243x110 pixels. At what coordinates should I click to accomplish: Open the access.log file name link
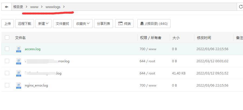[x=32, y=49]
